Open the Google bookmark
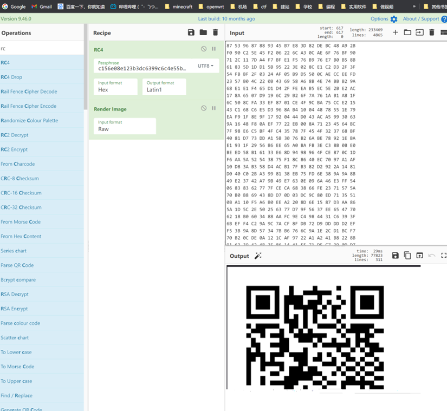The image size is (447, 411). (14, 6)
